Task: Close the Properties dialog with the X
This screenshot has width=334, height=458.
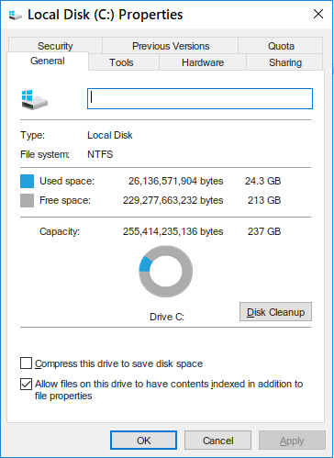Action: click(x=318, y=14)
